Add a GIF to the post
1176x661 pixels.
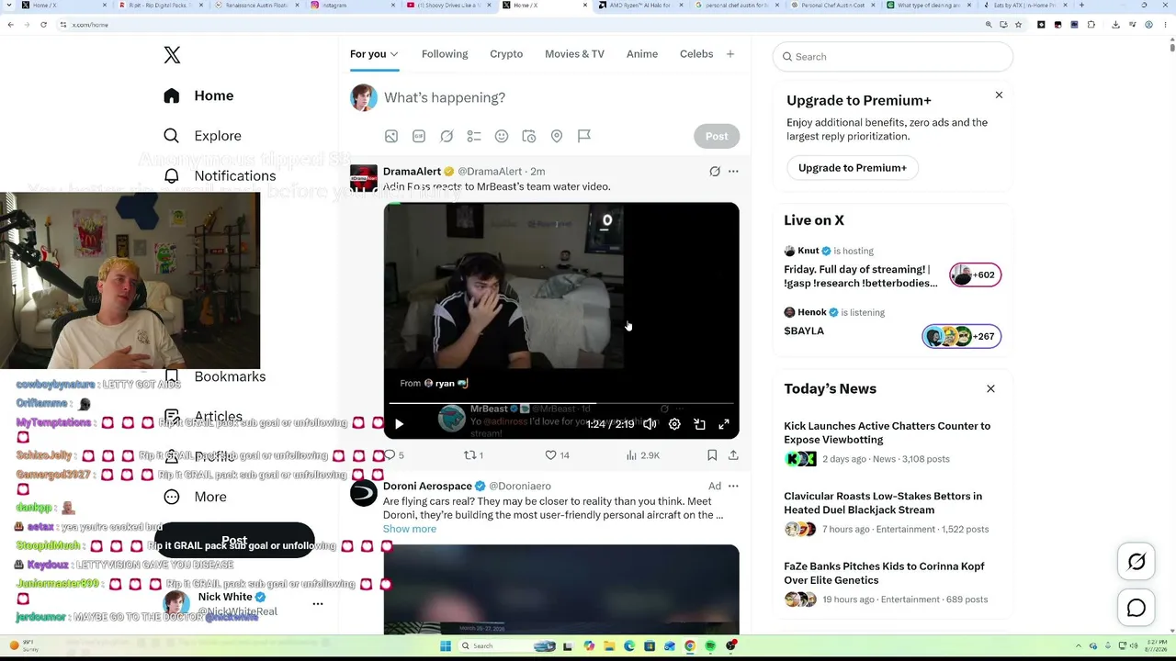(419, 136)
